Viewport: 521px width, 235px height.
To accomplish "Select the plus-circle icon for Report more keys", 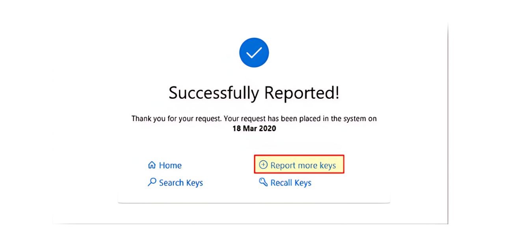I will click(x=263, y=165).
